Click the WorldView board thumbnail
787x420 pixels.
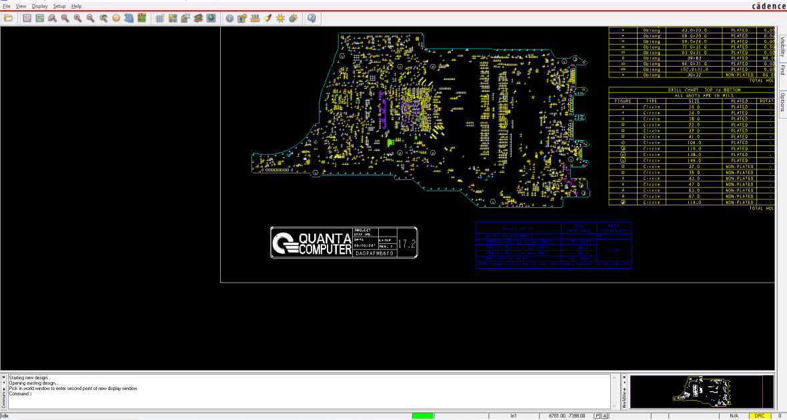(x=702, y=392)
